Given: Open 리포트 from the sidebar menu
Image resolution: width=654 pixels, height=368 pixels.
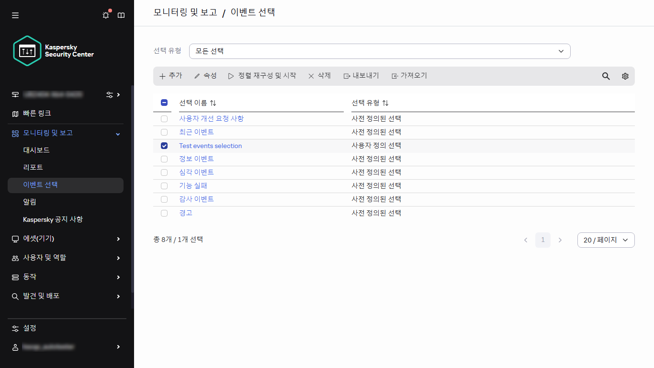Looking at the screenshot, I should [31, 167].
